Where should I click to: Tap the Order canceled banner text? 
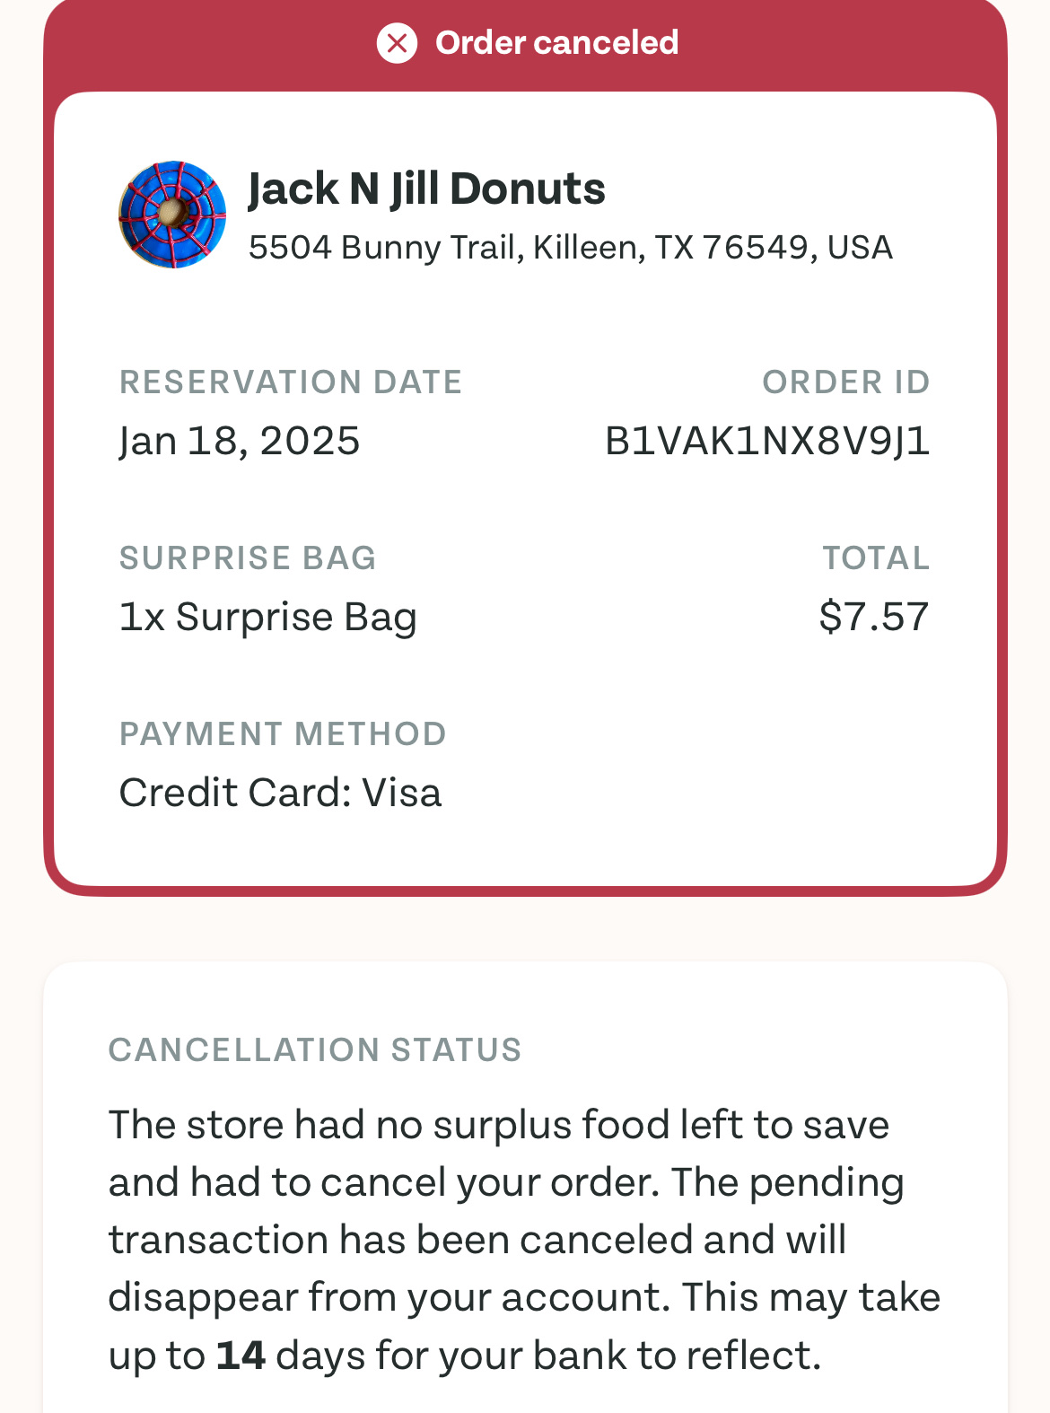556,43
